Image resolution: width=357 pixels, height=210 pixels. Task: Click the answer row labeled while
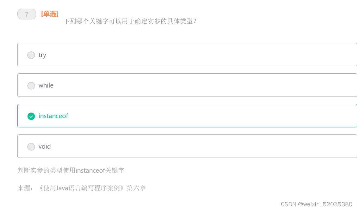point(185,85)
